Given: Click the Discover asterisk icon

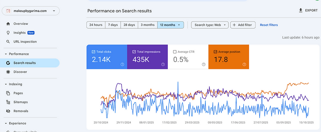Looking at the screenshot, I should tap(8, 72).
